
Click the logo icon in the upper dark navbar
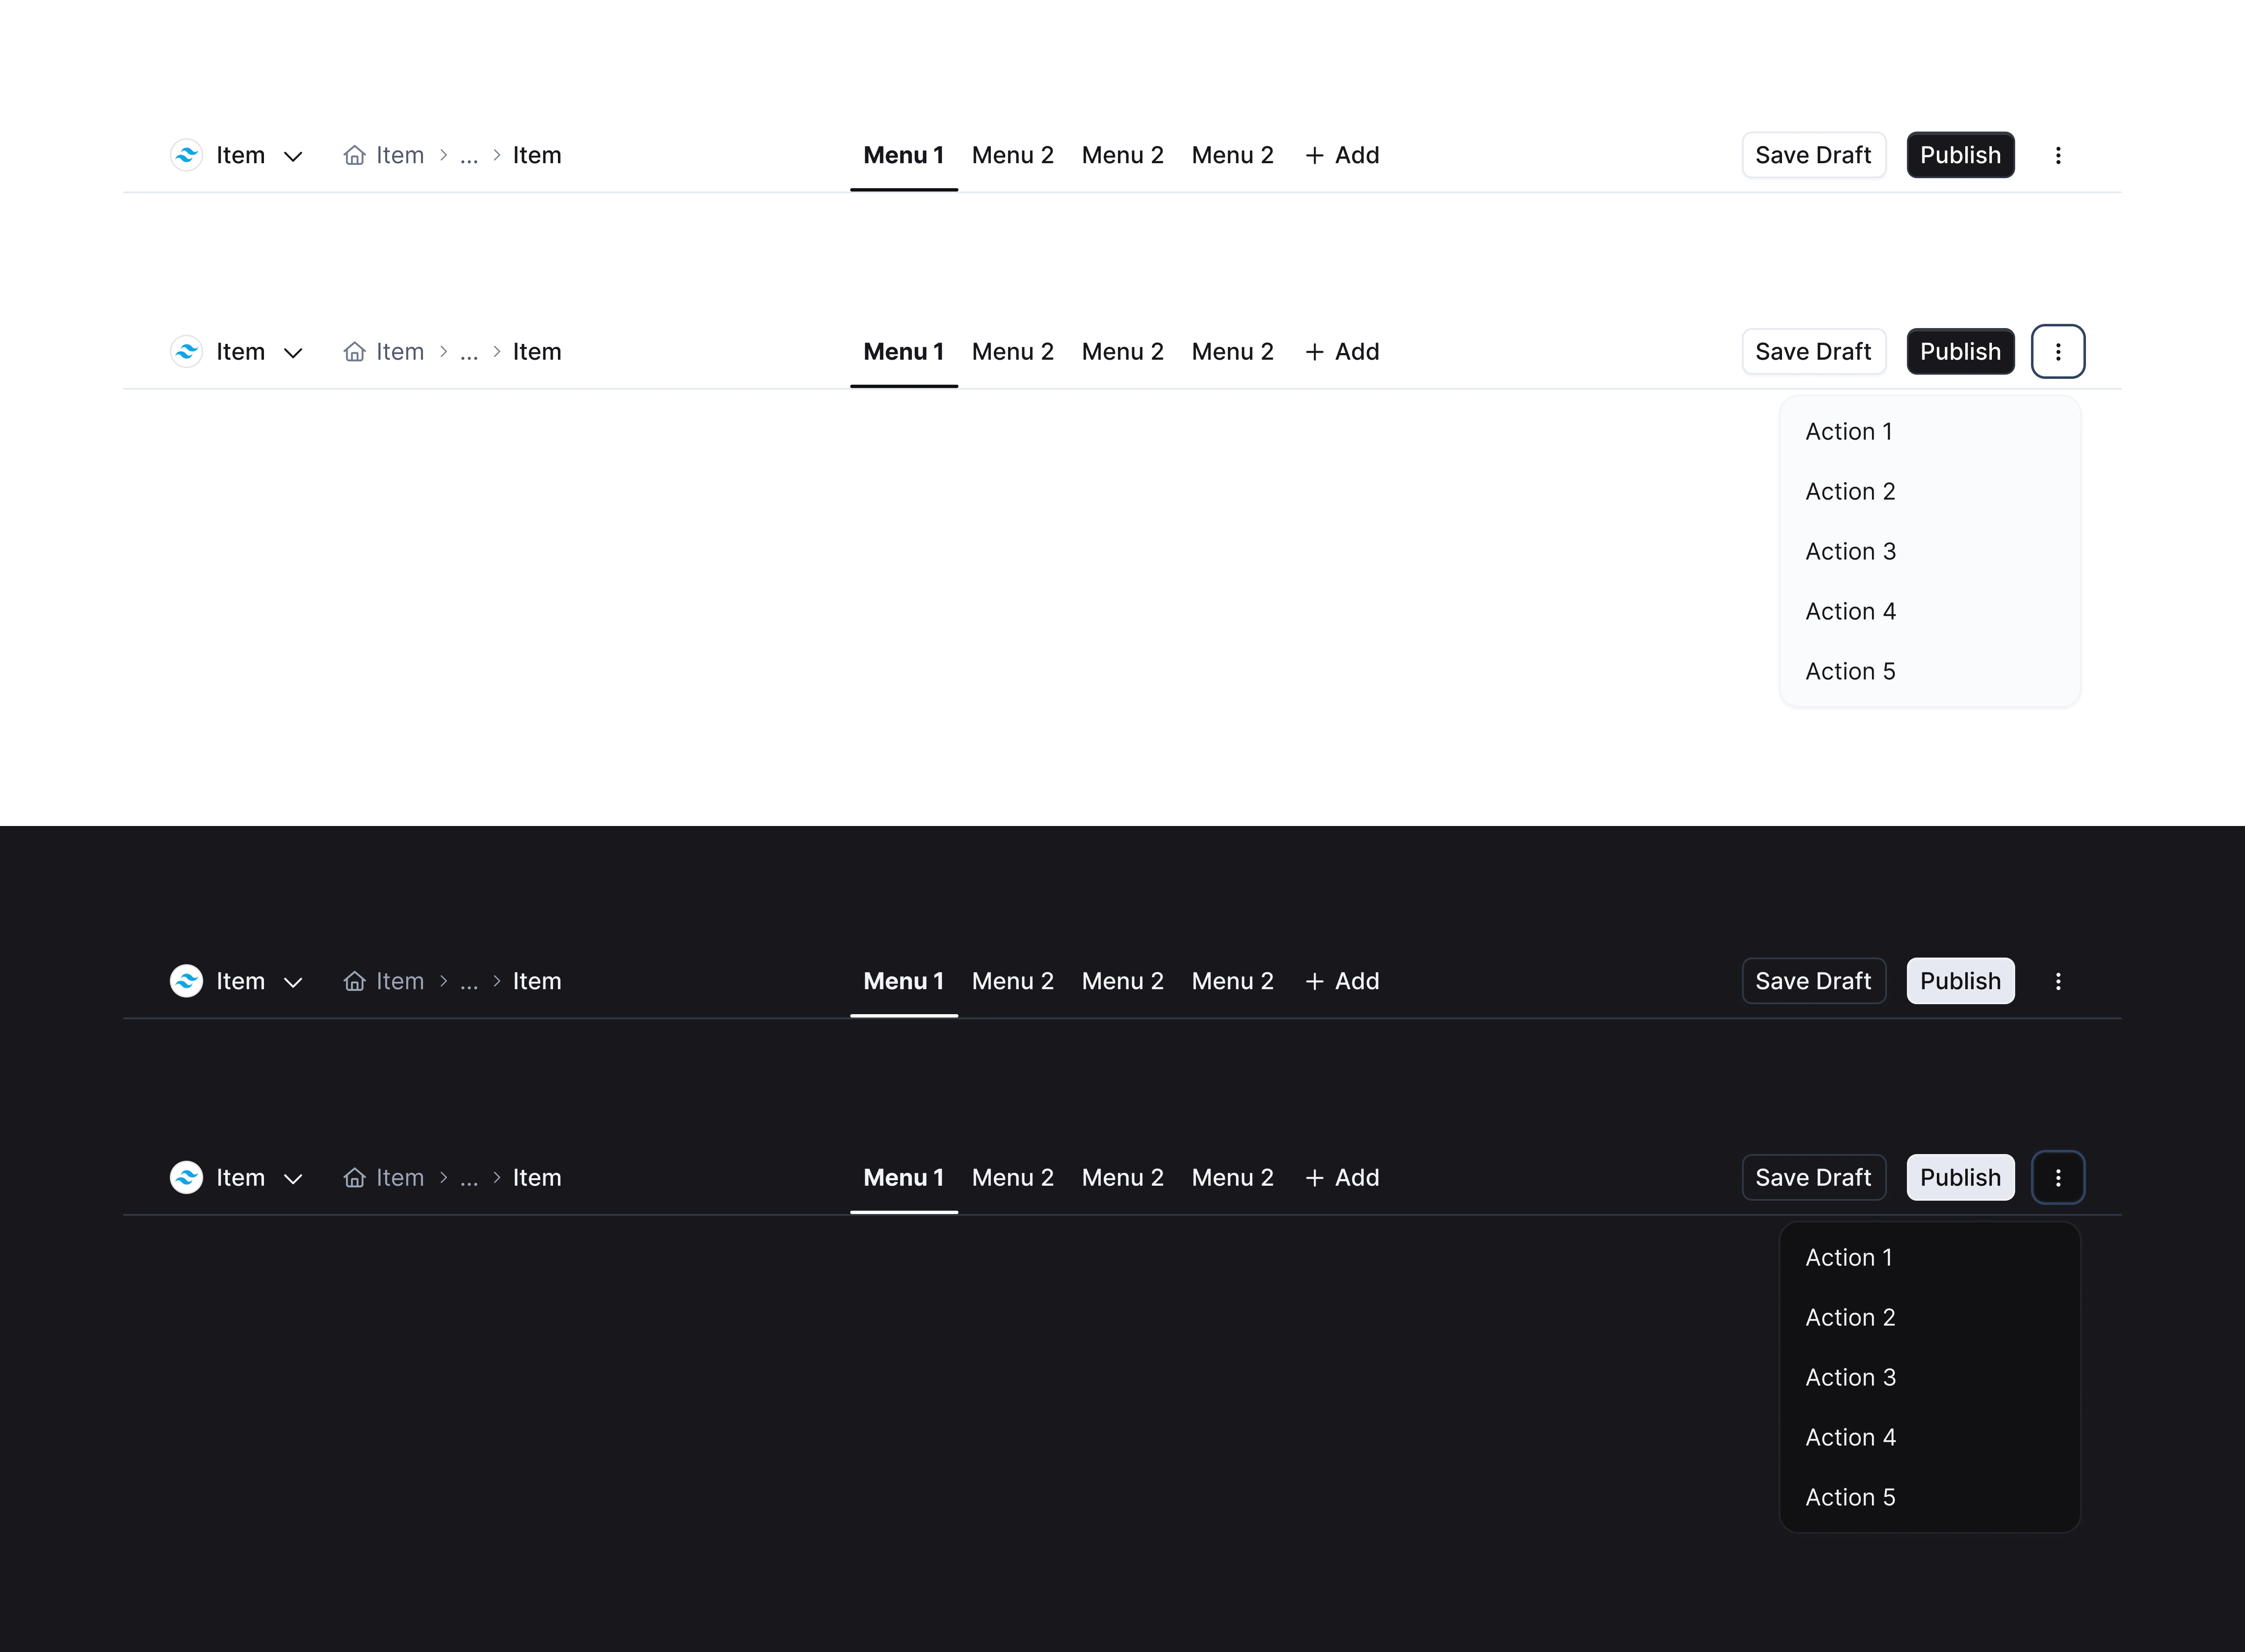pos(187,981)
